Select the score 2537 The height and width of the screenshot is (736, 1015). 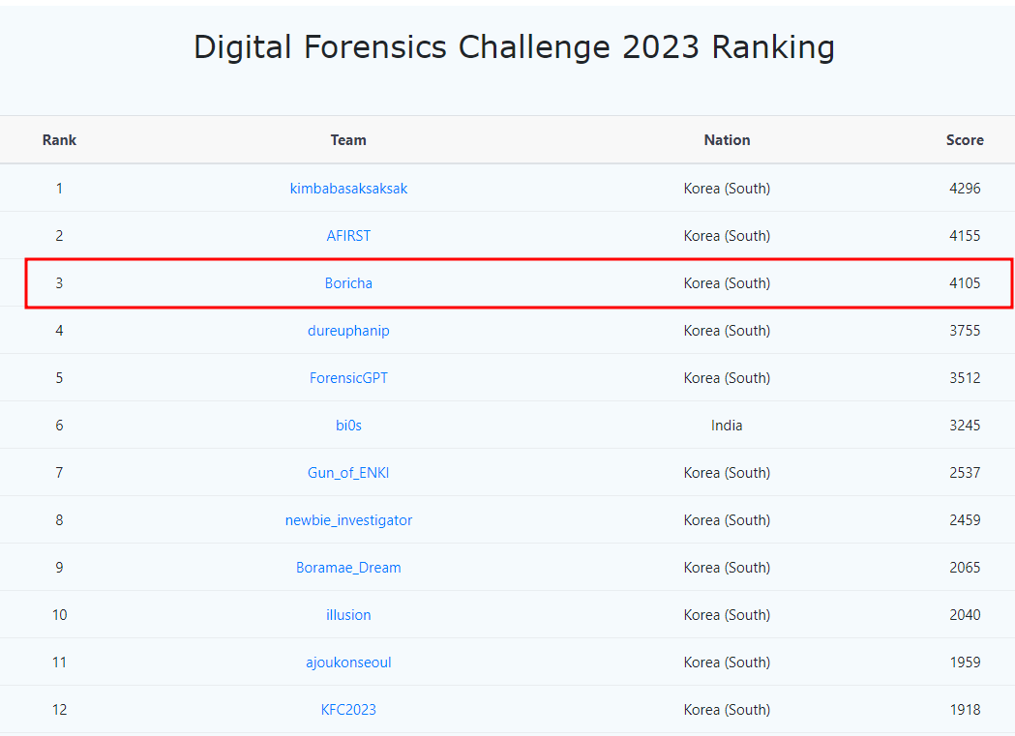[x=965, y=473]
